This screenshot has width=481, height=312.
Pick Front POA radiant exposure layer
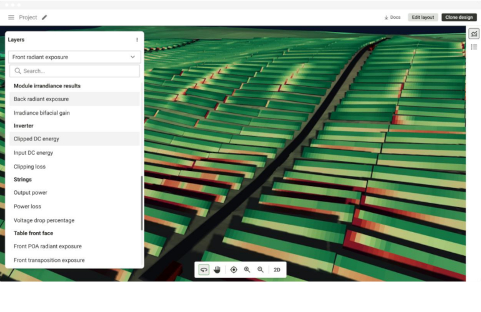[47, 246]
